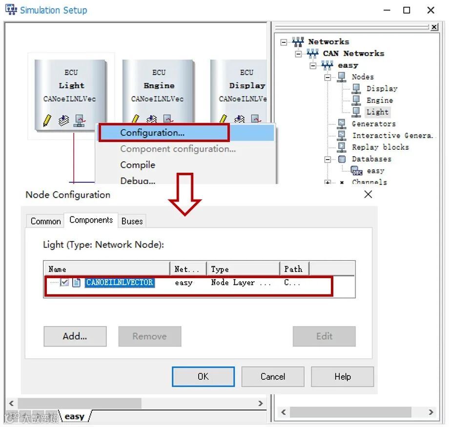Click the Nodes folder icon in tree
The image size is (449, 427).
coord(342,77)
